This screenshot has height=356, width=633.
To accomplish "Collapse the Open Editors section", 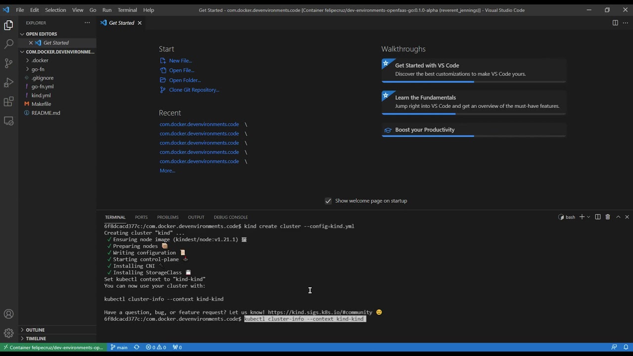I will [x=58, y=34].
